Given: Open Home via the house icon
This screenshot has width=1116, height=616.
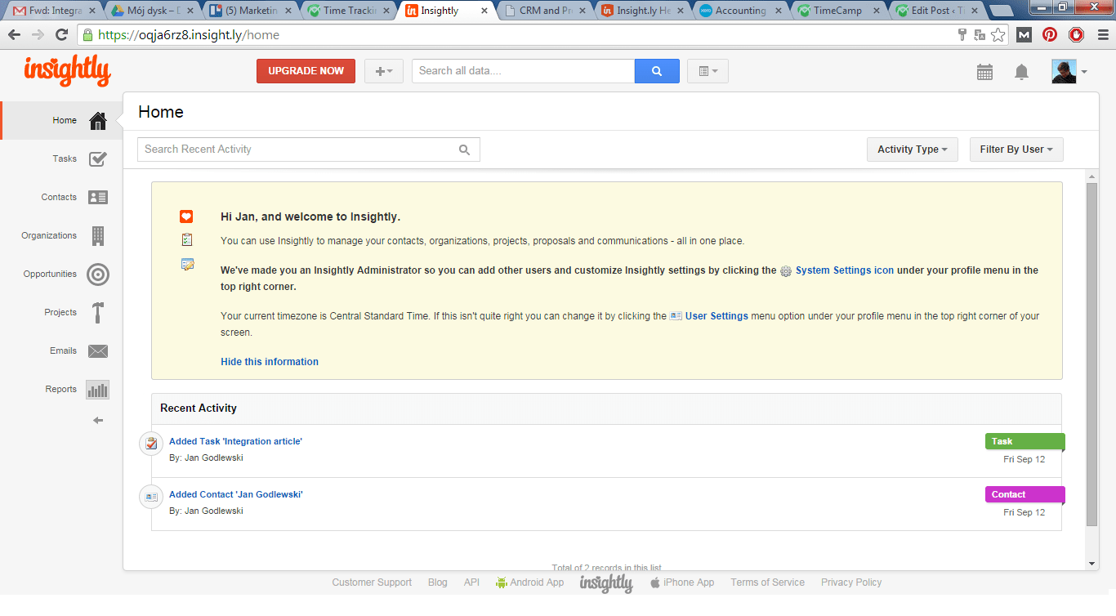Looking at the screenshot, I should pyautogui.click(x=98, y=121).
